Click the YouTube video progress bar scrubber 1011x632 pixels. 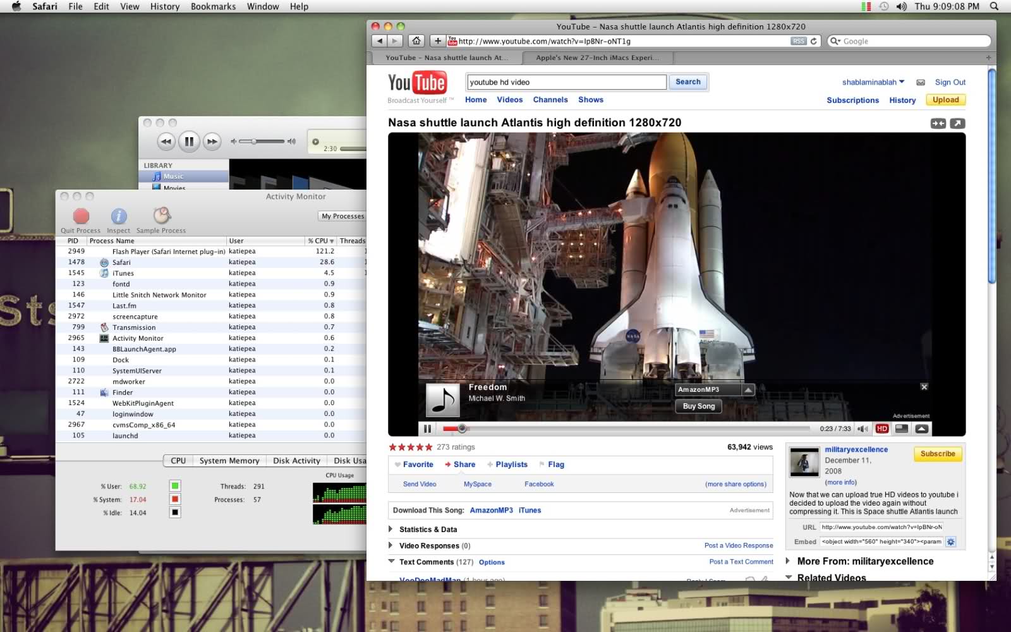click(x=462, y=428)
